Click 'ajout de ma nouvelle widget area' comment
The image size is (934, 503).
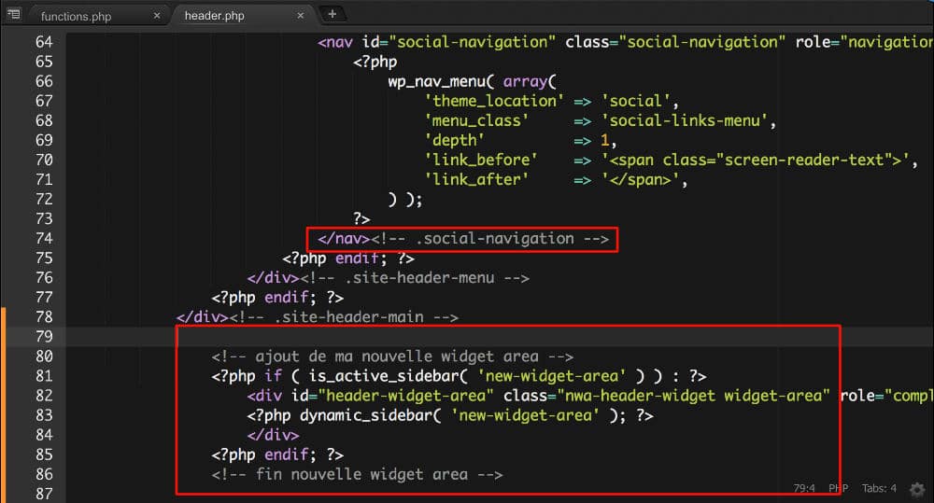392,356
